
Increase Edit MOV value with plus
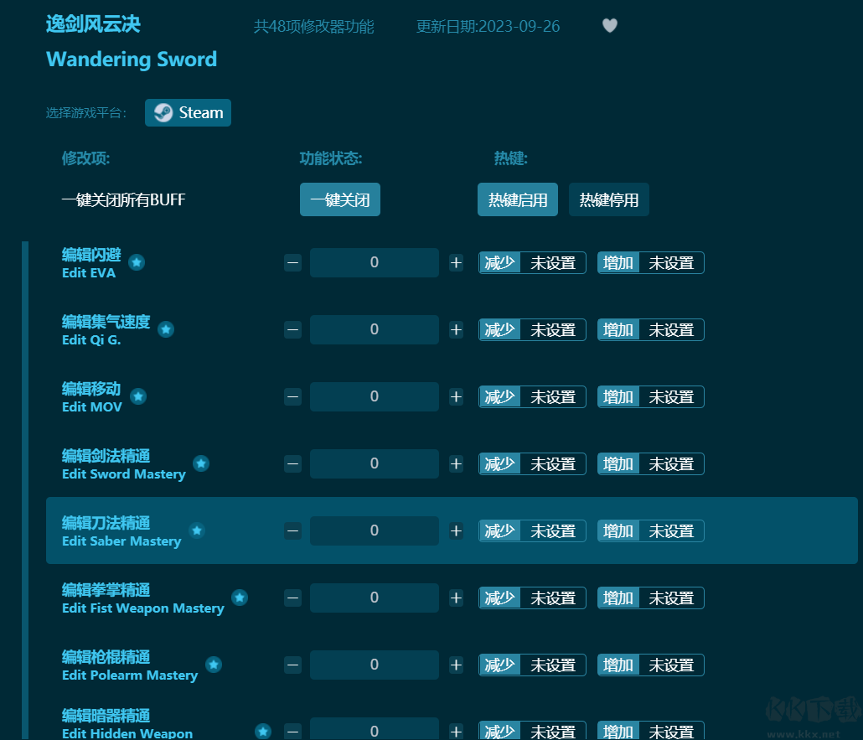[456, 397]
